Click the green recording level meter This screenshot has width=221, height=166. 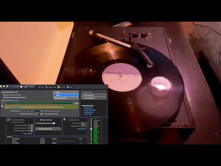[x=95, y=132]
